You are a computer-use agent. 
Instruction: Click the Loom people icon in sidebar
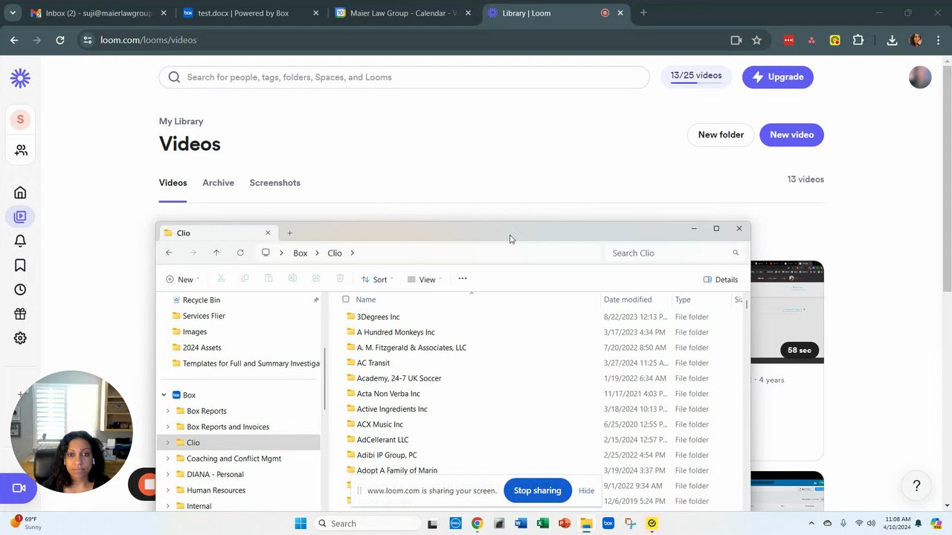click(x=21, y=150)
